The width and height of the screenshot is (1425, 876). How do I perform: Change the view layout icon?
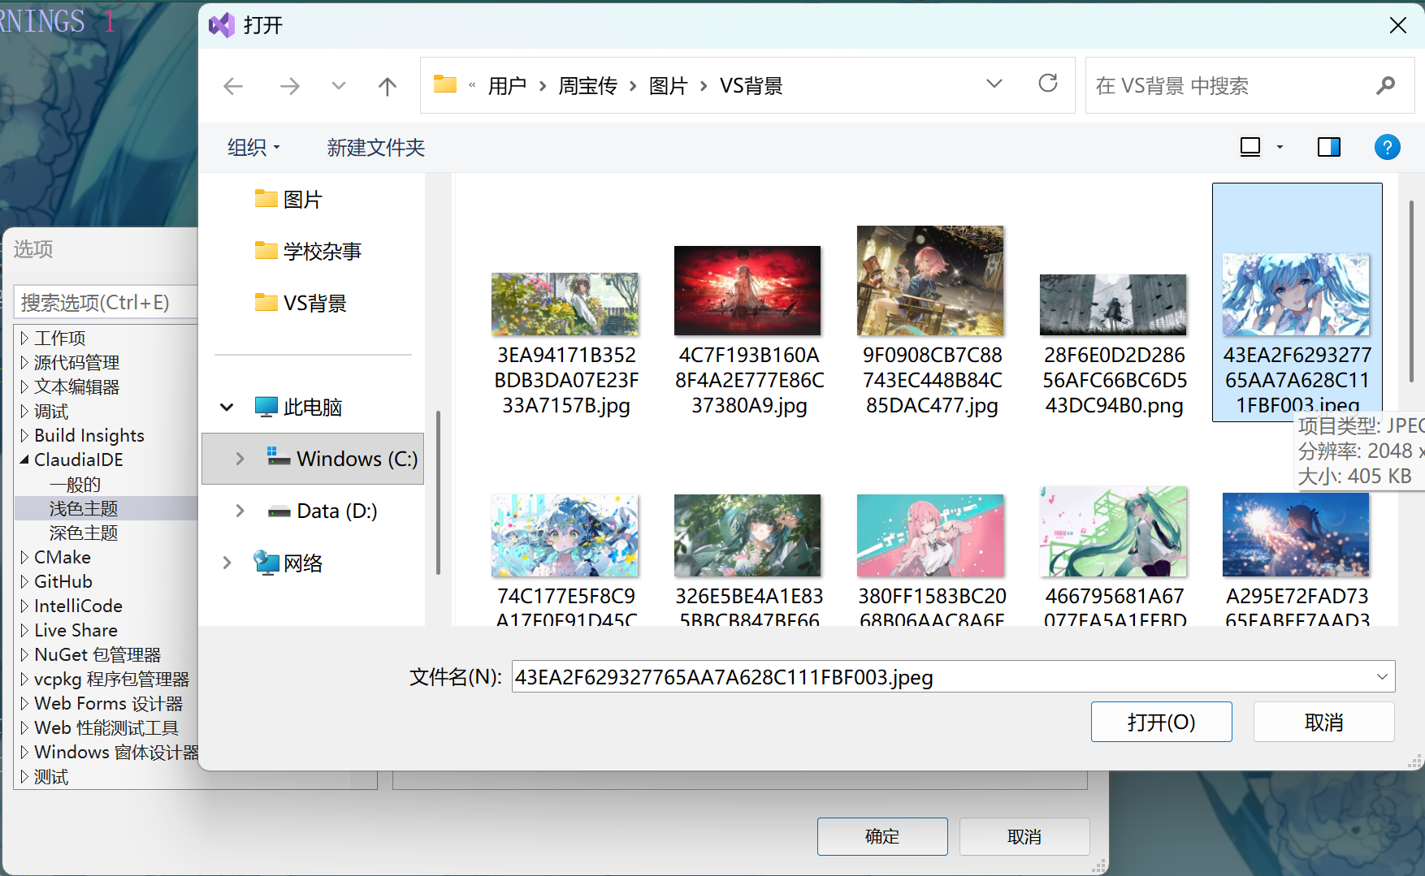(x=1250, y=147)
